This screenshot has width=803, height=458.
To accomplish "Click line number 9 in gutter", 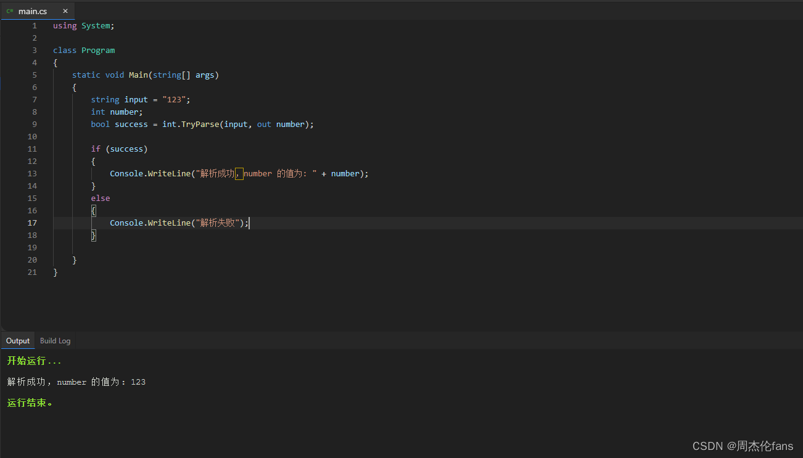I will pos(35,125).
